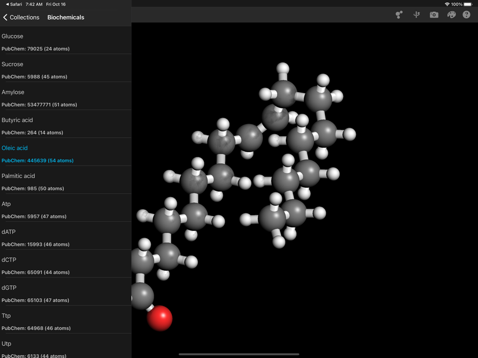This screenshot has width=478, height=358.
Task: Select Glucose from the list
Action: point(65,42)
